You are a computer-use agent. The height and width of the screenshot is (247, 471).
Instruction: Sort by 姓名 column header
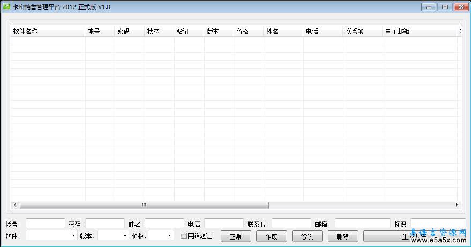[x=283, y=31]
